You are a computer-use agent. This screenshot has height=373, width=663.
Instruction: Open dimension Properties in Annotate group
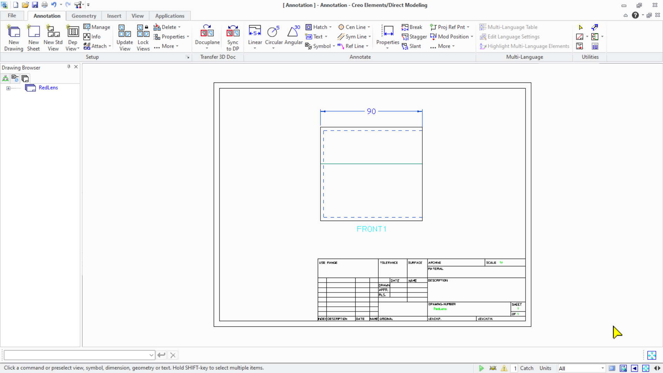tap(387, 37)
